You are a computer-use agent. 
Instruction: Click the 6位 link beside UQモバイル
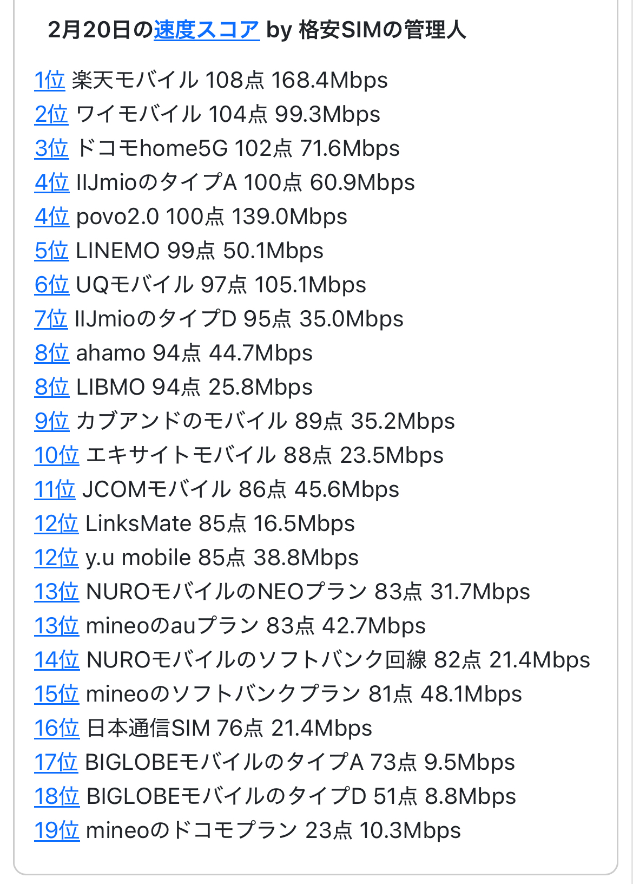[x=51, y=285]
